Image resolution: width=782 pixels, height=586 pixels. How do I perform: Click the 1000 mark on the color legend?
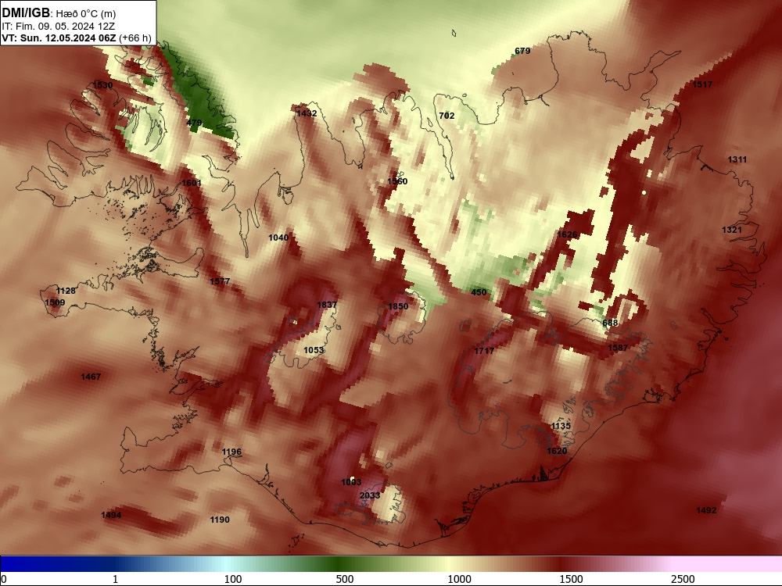point(459,579)
